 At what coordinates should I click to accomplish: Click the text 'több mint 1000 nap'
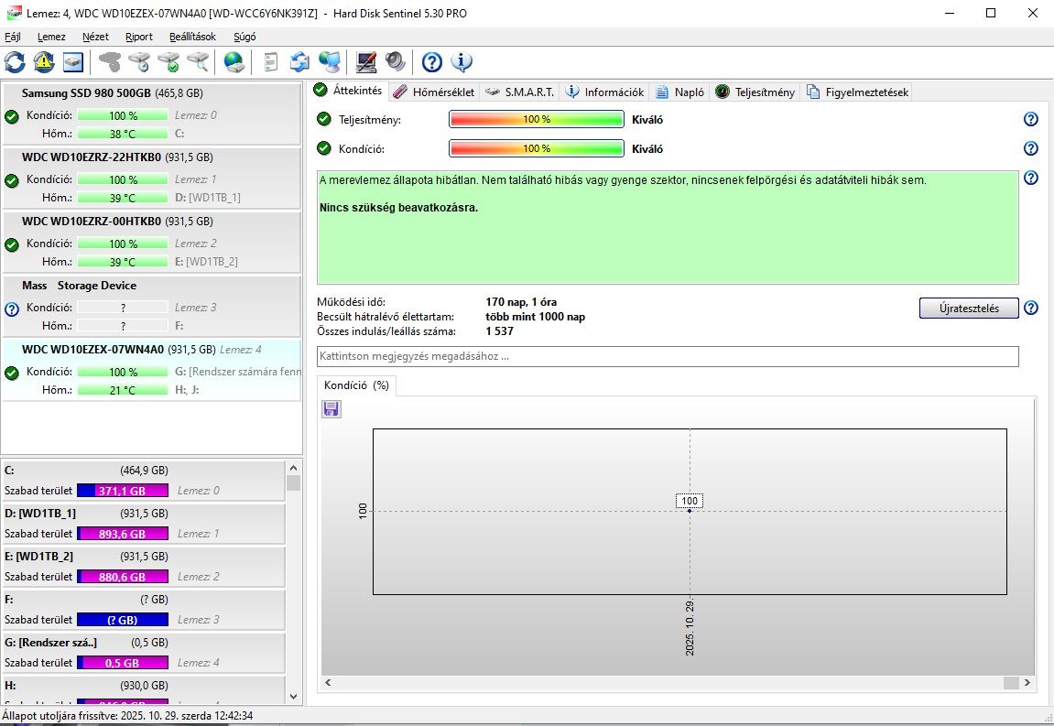535,317
